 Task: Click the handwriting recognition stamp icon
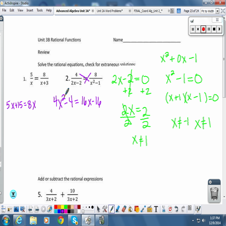[198, 209]
